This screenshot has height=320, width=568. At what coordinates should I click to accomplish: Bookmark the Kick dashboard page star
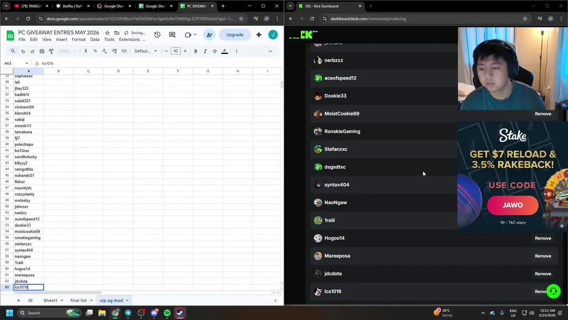coord(525,19)
